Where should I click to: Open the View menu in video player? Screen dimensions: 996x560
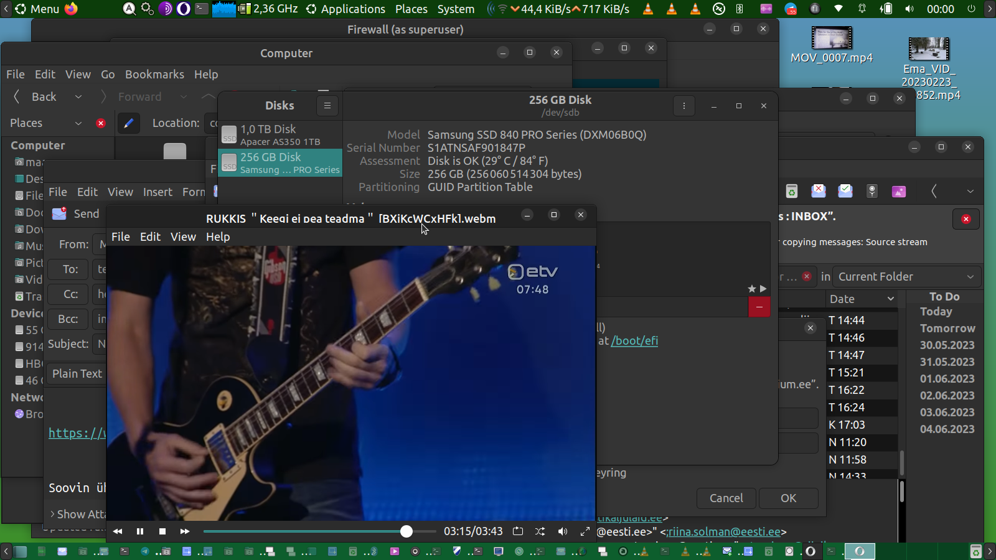[183, 237]
